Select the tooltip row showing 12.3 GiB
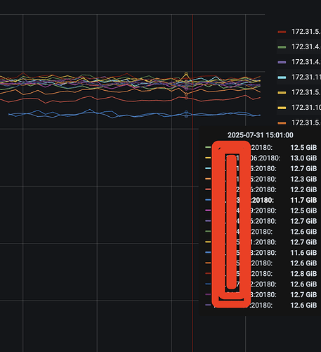Screen dimensions: 321x352 [x=261, y=179]
